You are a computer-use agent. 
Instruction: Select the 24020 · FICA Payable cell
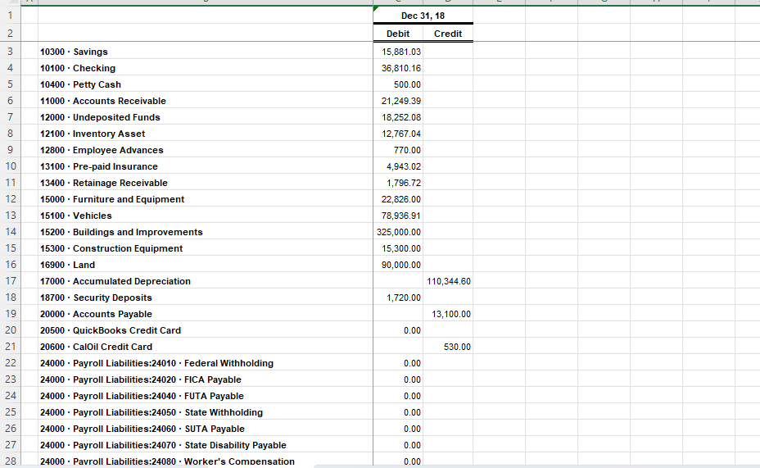[x=206, y=379]
